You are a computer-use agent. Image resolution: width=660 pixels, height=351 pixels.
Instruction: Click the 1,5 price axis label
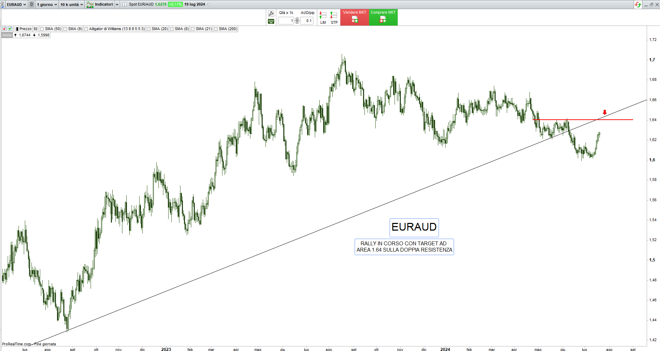(652, 260)
